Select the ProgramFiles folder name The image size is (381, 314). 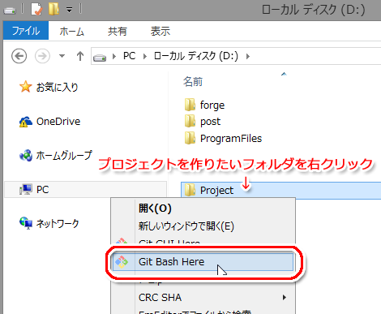pyautogui.click(x=231, y=138)
